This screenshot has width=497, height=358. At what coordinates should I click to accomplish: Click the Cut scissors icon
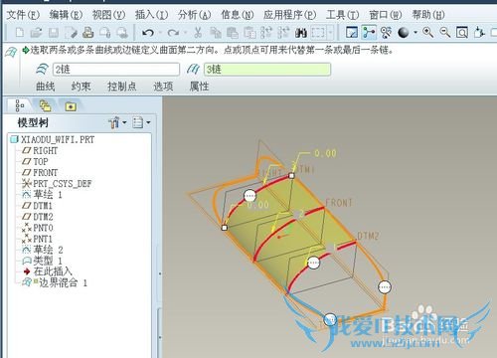point(198,33)
